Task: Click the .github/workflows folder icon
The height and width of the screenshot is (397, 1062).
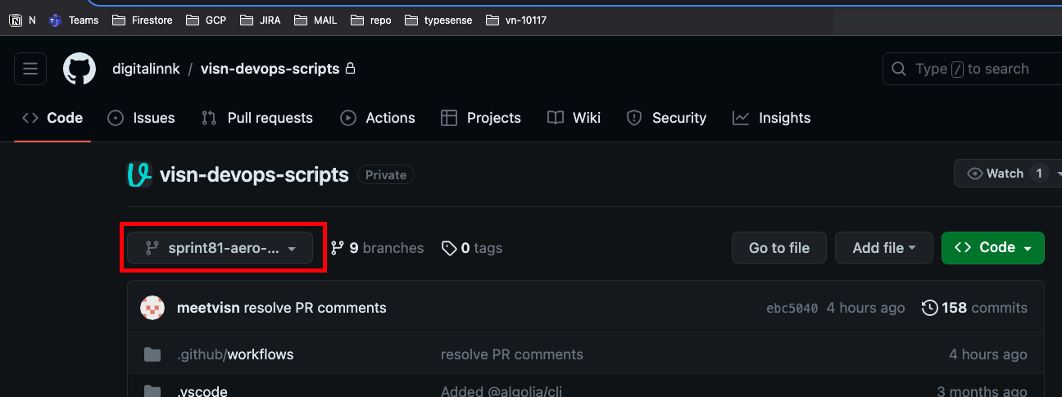Action: coord(152,354)
